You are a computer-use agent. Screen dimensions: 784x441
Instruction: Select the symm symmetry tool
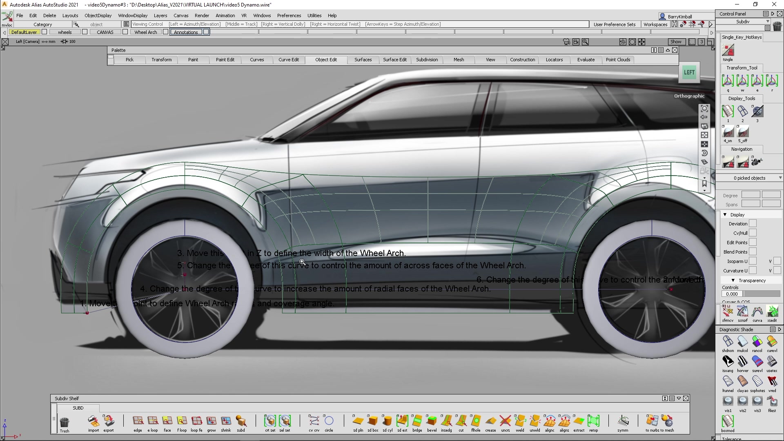623,421
